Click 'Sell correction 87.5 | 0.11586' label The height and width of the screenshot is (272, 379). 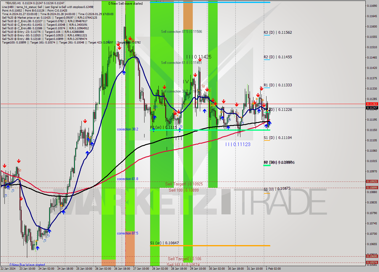click(182, 31)
